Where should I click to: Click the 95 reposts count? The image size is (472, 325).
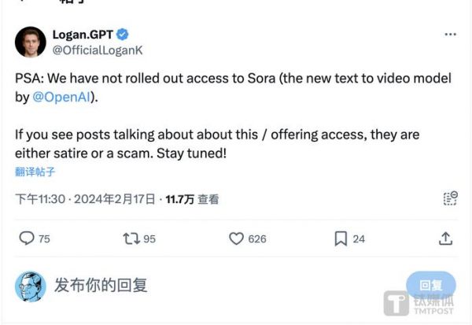pos(149,239)
